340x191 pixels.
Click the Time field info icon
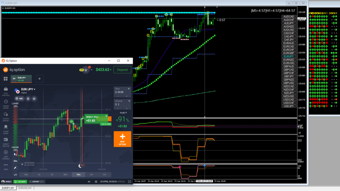coord(129,89)
